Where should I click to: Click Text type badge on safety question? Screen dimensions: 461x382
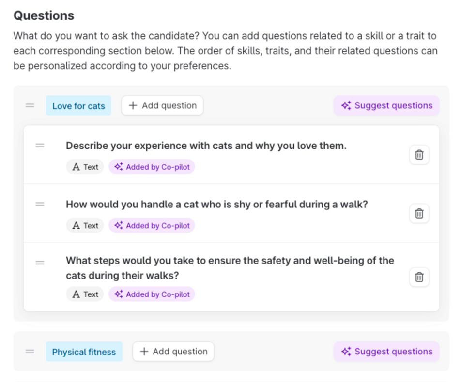point(85,294)
